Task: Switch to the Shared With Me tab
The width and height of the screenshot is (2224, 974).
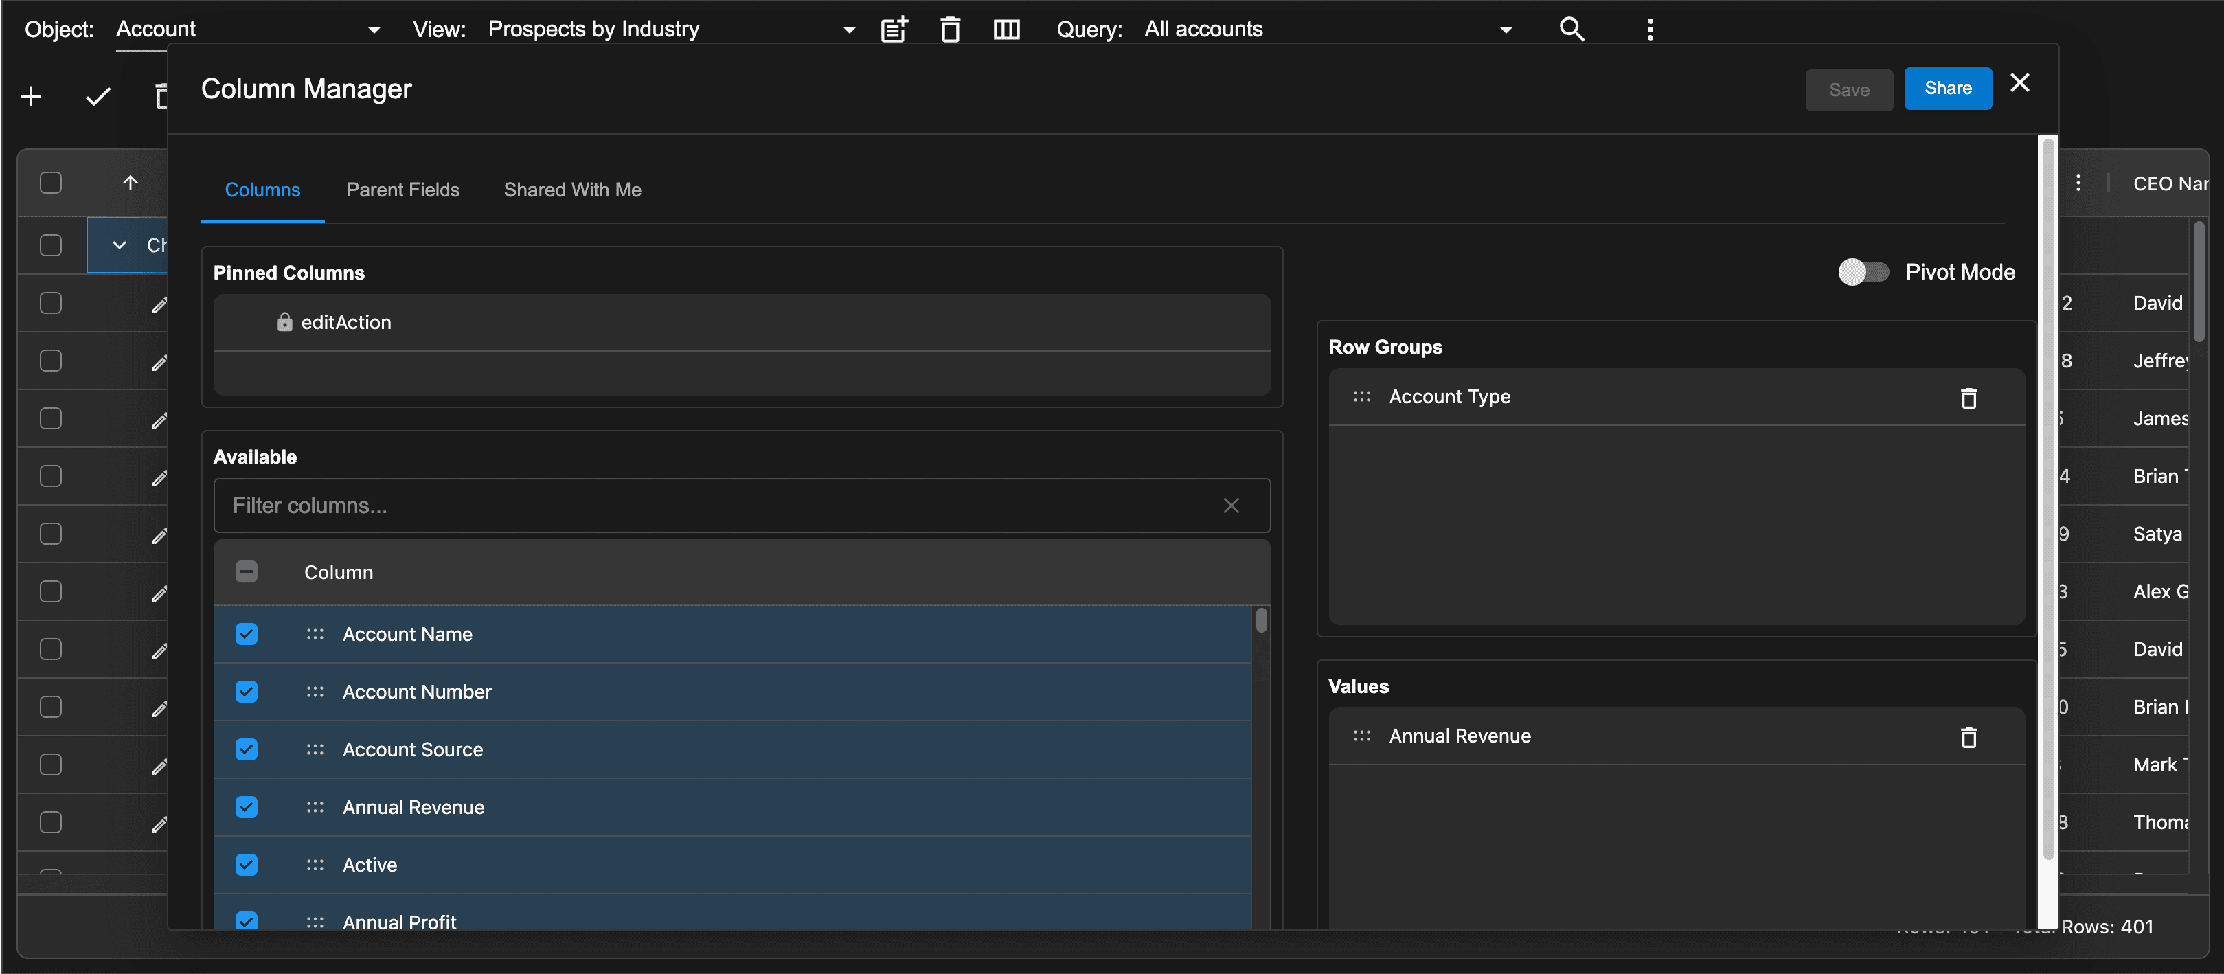Action: [572, 190]
